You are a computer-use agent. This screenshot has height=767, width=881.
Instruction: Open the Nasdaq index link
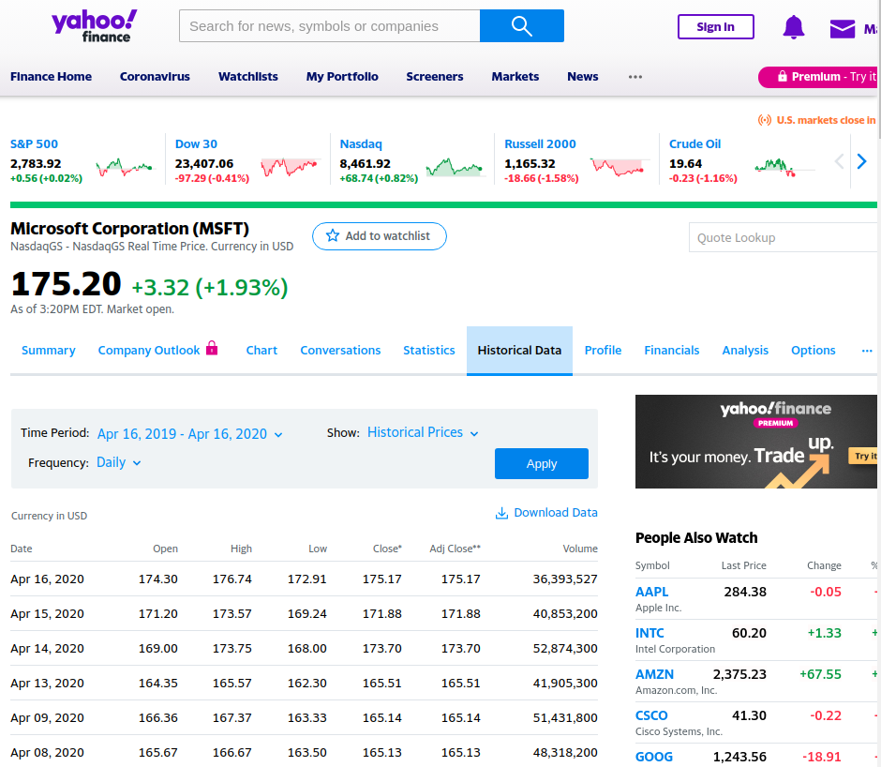pos(361,144)
